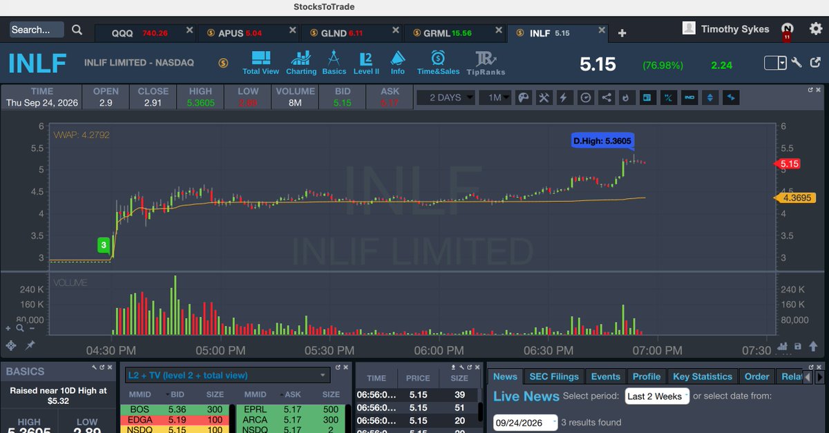Click the lightning bolt chart icon
This screenshot has width=829, height=433.
(x=565, y=98)
